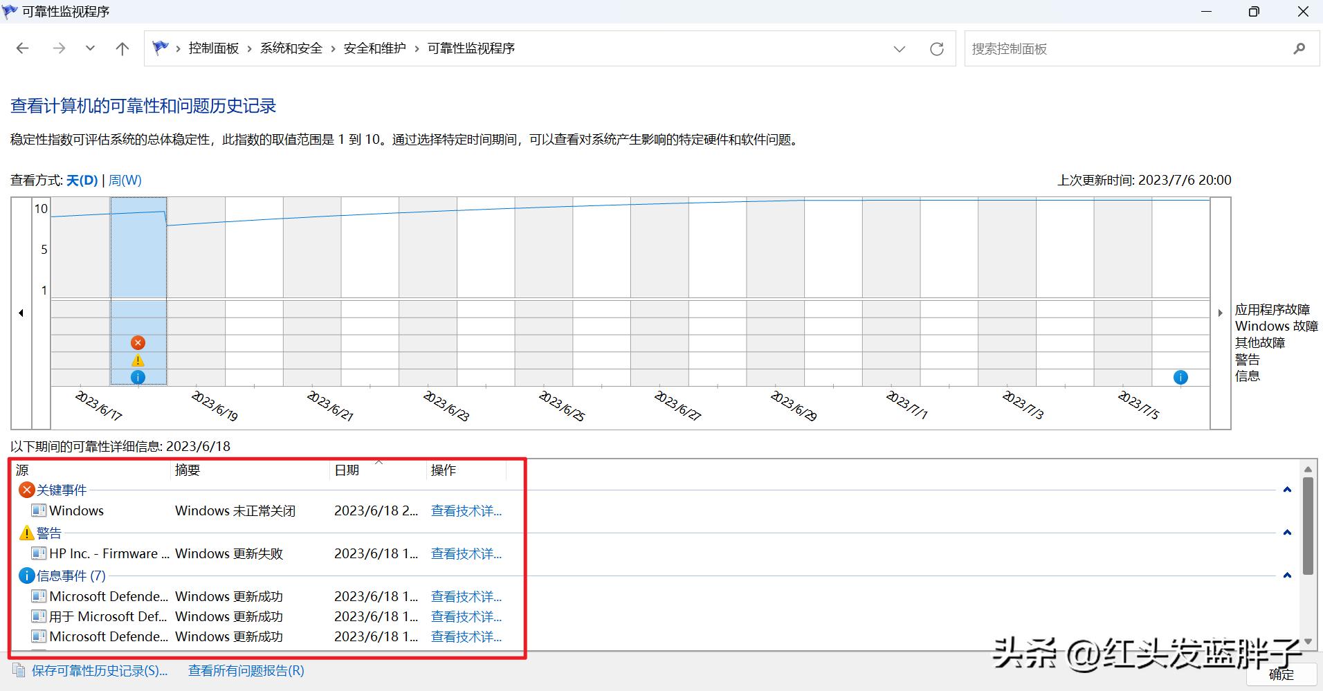Collapse the 信息事件 section chevron
1323x691 pixels.
1287,575
